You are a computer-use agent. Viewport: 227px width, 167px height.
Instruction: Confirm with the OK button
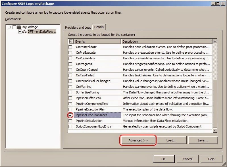[164, 159]
